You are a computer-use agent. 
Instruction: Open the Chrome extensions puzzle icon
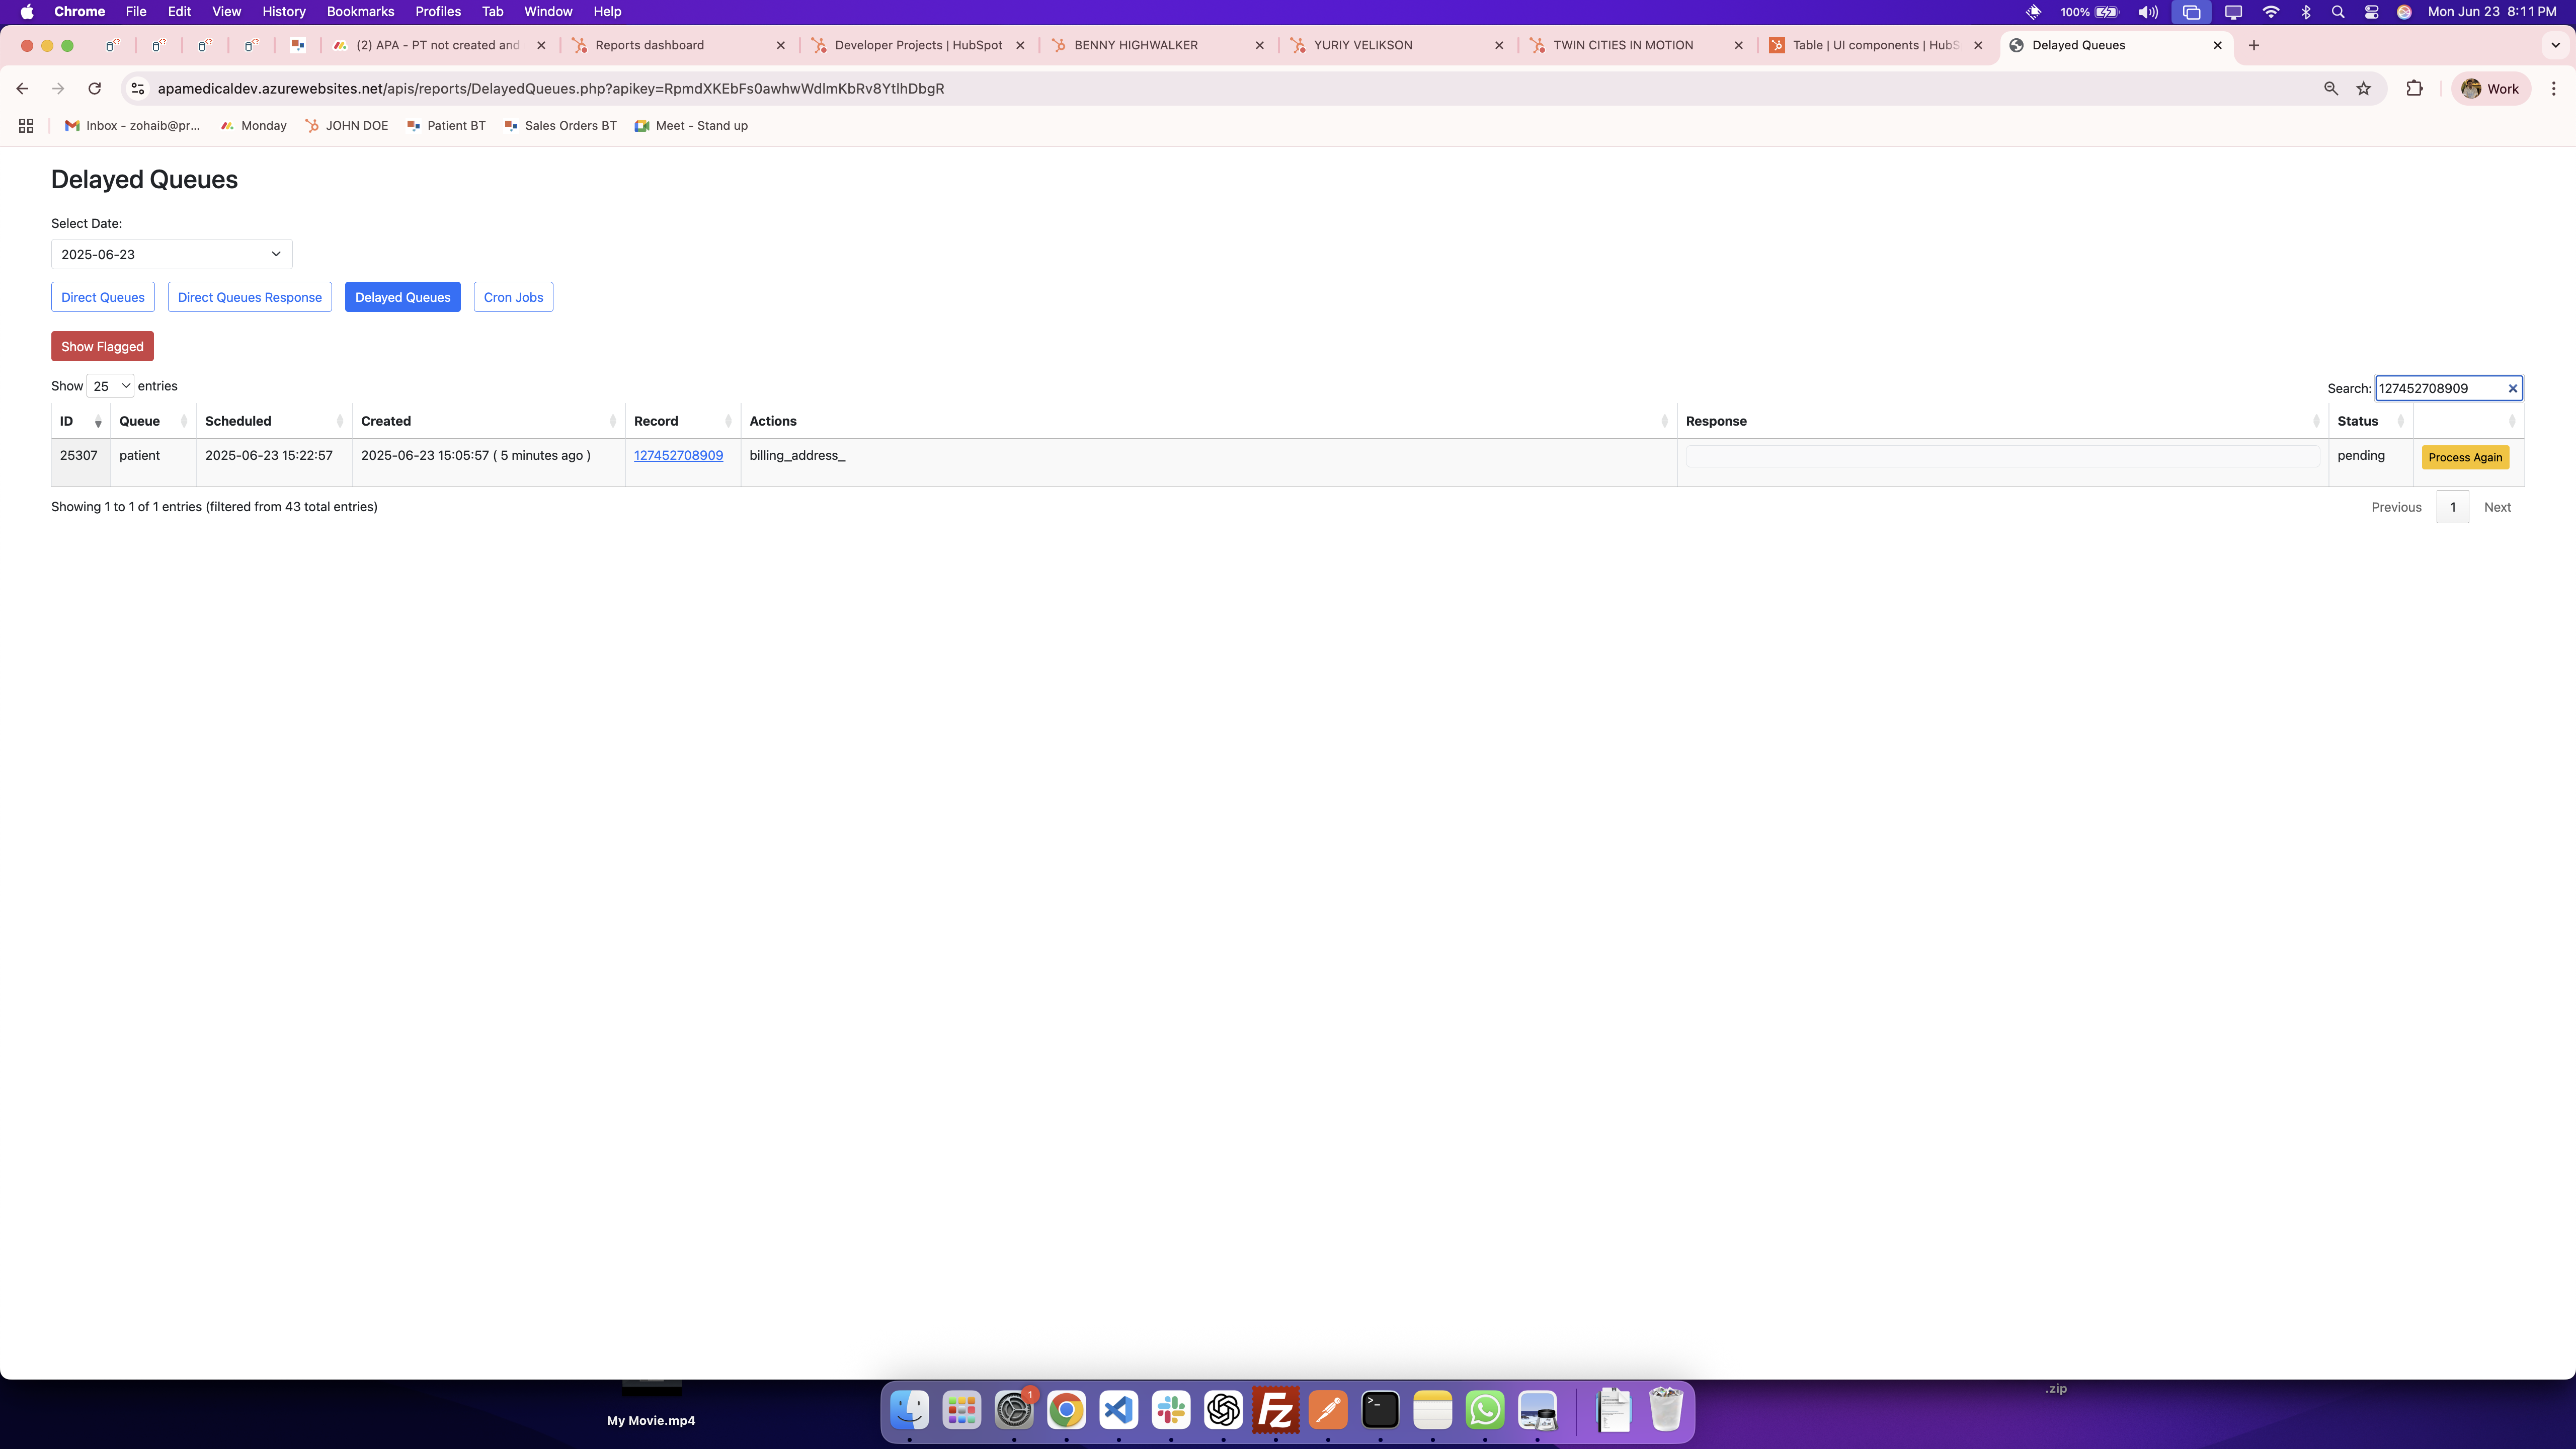[x=2414, y=88]
